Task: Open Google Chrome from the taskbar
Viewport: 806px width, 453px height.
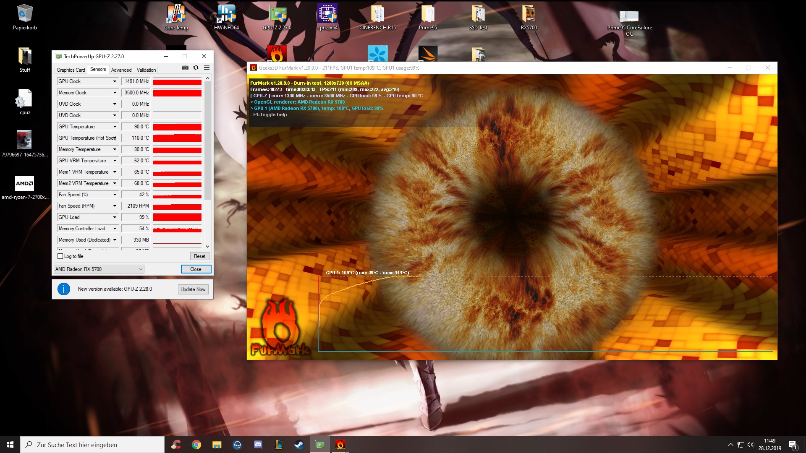Action: pos(196,445)
